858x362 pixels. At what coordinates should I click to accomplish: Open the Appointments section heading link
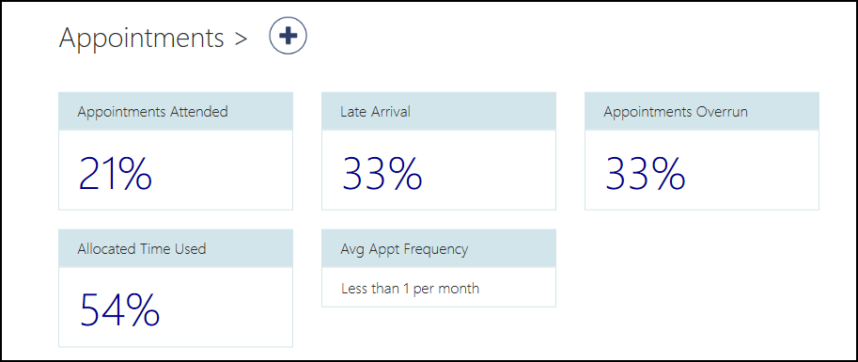point(142,39)
